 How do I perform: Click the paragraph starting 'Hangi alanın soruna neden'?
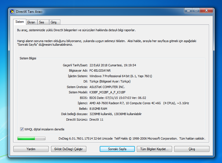click(106, 43)
